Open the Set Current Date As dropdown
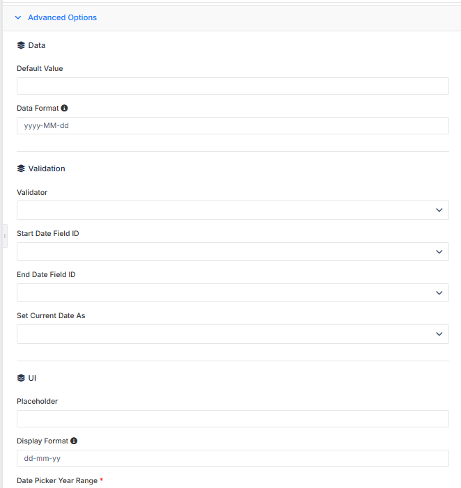Viewport: 461px width, 488px height. (x=233, y=334)
